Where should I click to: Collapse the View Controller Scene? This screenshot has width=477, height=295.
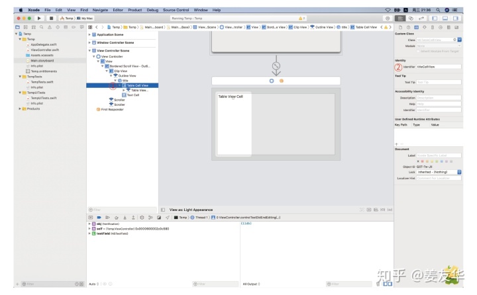click(89, 51)
